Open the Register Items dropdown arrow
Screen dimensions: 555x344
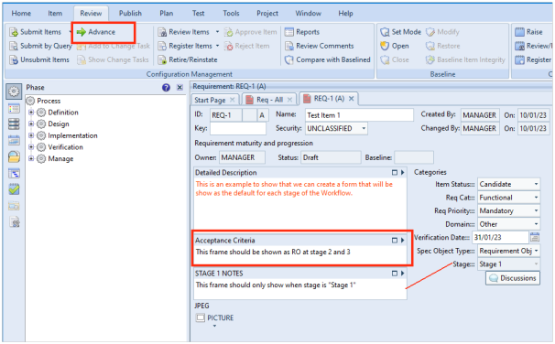point(217,46)
